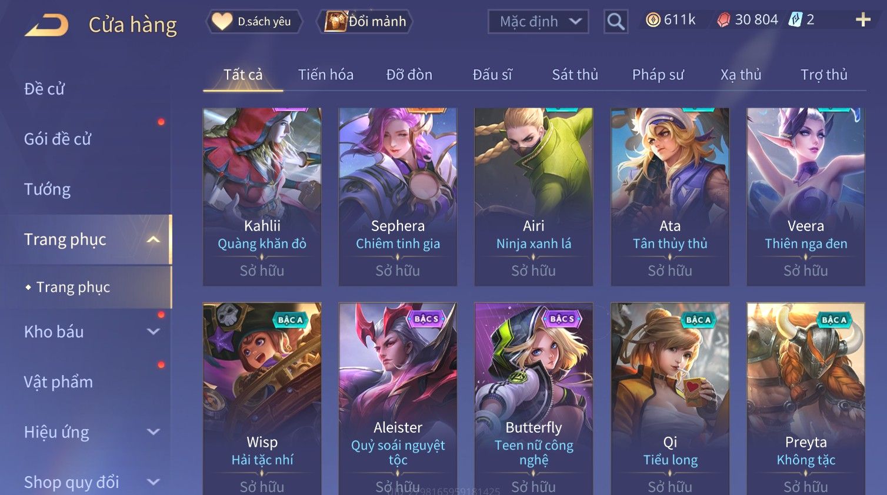887x495 pixels.
Task: Select the Veera Thiên nga đen skin
Action: coord(806,197)
